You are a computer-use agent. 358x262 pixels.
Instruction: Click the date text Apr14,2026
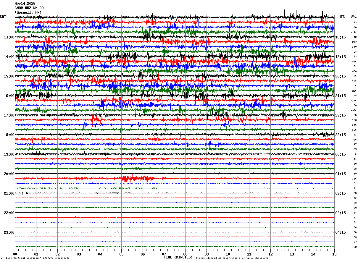click(x=25, y=4)
